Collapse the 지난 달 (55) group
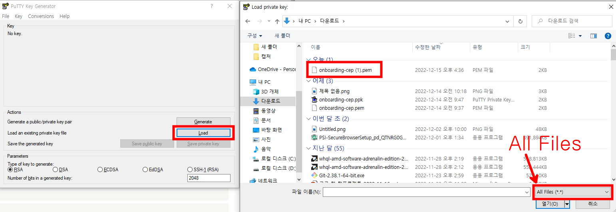Screen dimensions: 616x212 [308, 149]
